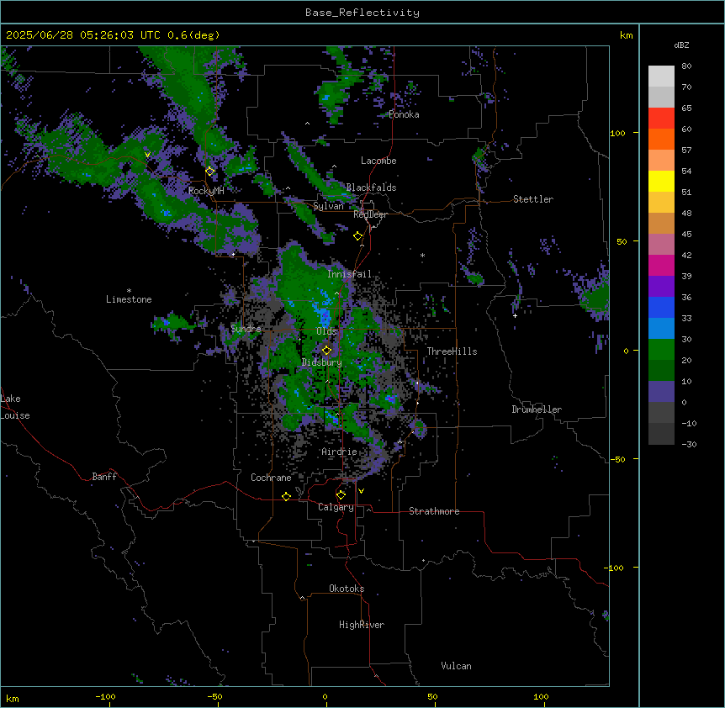Click the RedDeer city label

(x=370, y=214)
